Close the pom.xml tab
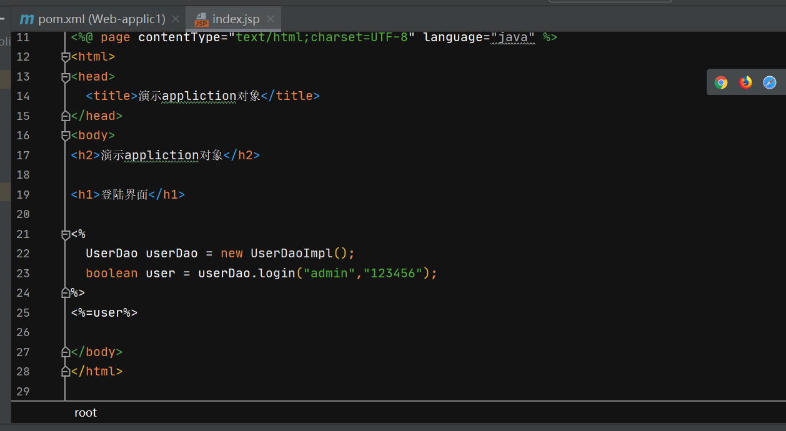Screen dimensions: 786x431 pos(176,19)
